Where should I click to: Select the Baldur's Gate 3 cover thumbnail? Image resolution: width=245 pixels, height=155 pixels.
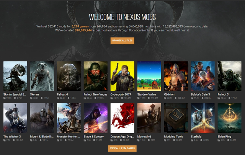click(203, 76)
